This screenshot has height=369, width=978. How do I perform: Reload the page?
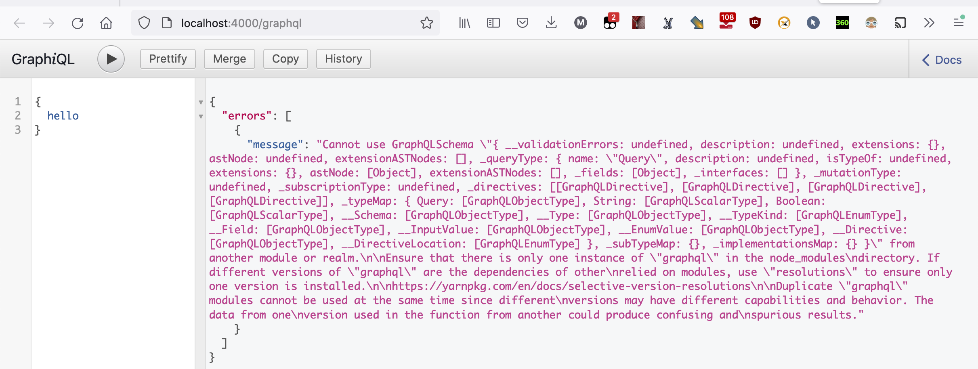pyautogui.click(x=78, y=23)
